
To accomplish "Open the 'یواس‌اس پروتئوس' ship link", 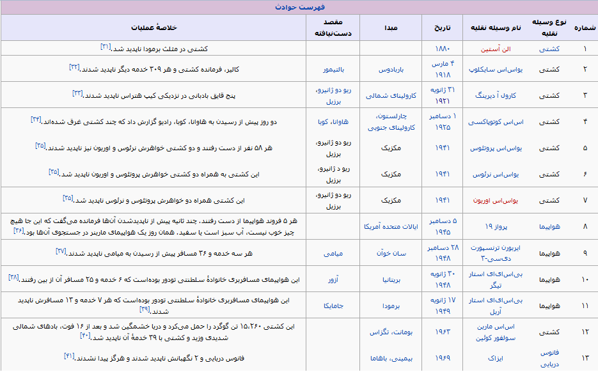I will pos(496,148).
